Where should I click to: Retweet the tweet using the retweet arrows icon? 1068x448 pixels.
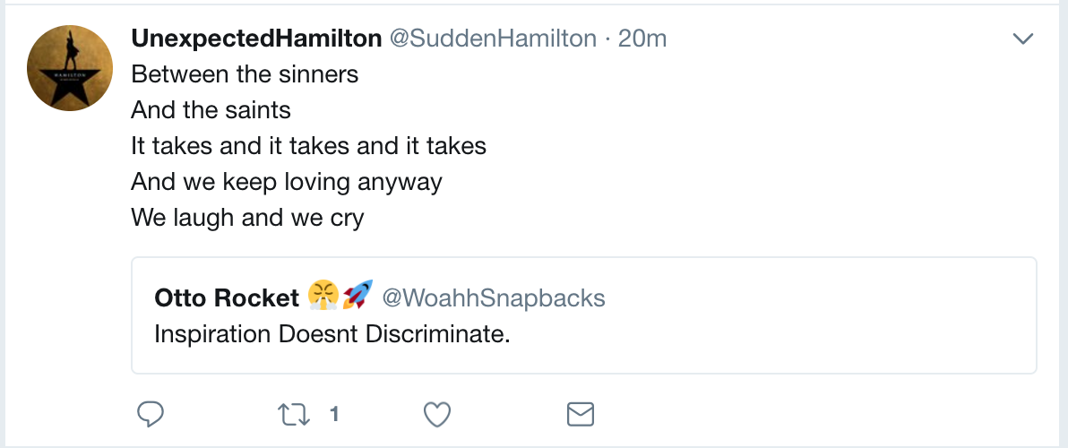(293, 414)
